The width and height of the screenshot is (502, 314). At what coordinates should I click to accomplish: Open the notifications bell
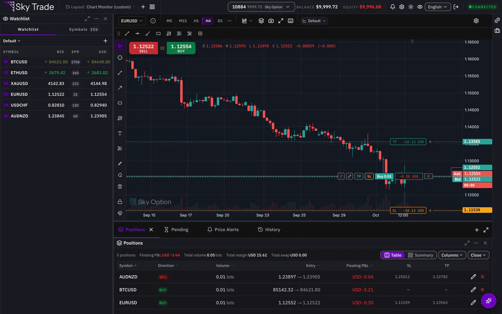[x=393, y=7]
